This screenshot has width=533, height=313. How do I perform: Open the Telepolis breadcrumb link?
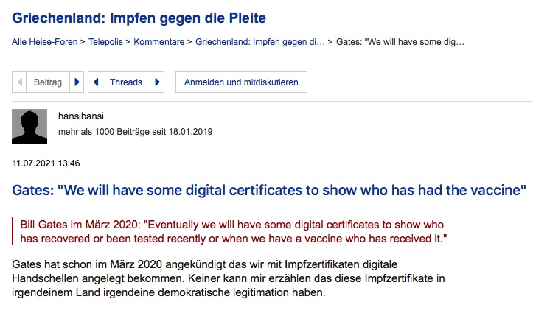(x=108, y=42)
